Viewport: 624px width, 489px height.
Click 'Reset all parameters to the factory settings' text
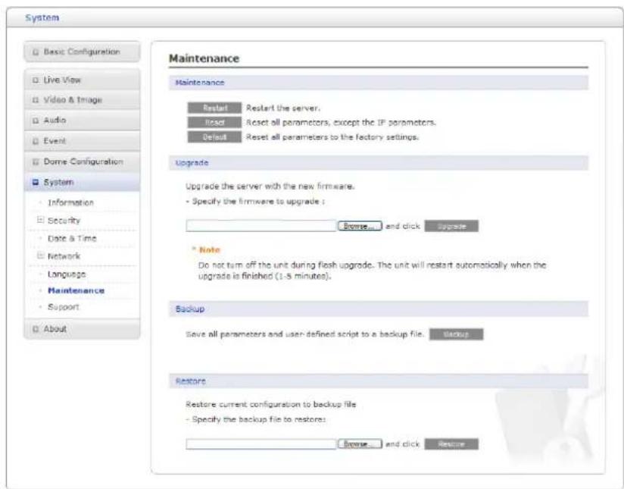tap(332, 137)
